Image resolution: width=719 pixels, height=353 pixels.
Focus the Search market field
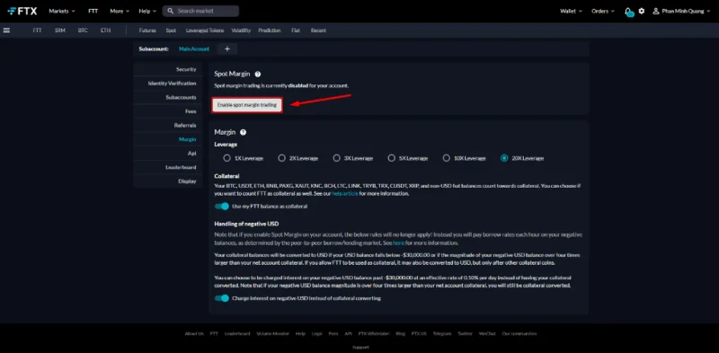click(200, 11)
